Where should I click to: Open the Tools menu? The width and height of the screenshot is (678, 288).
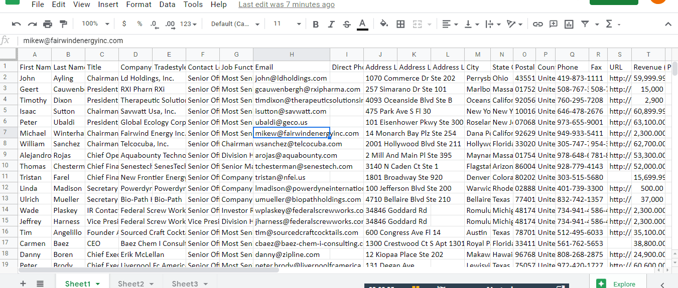point(193,5)
